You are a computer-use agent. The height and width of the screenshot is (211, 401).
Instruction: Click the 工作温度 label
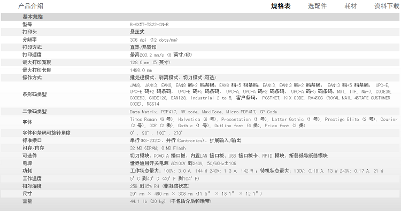pos(32,178)
